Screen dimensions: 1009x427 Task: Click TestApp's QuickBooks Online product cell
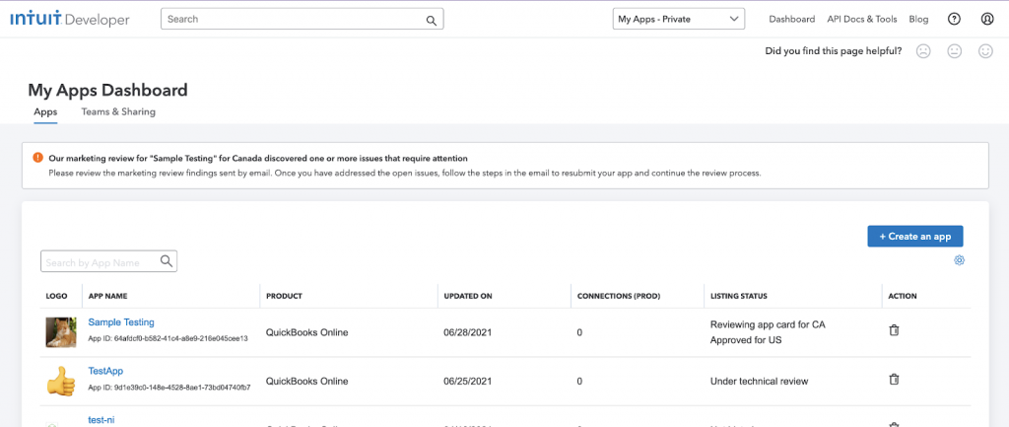pyautogui.click(x=307, y=382)
